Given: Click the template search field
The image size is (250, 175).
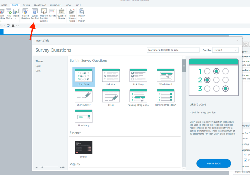Looking at the screenshot, I should [173, 50].
